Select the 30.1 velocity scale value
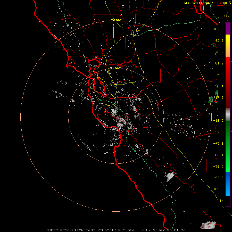The width and height of the screenshot is (232, 232). 219,86
